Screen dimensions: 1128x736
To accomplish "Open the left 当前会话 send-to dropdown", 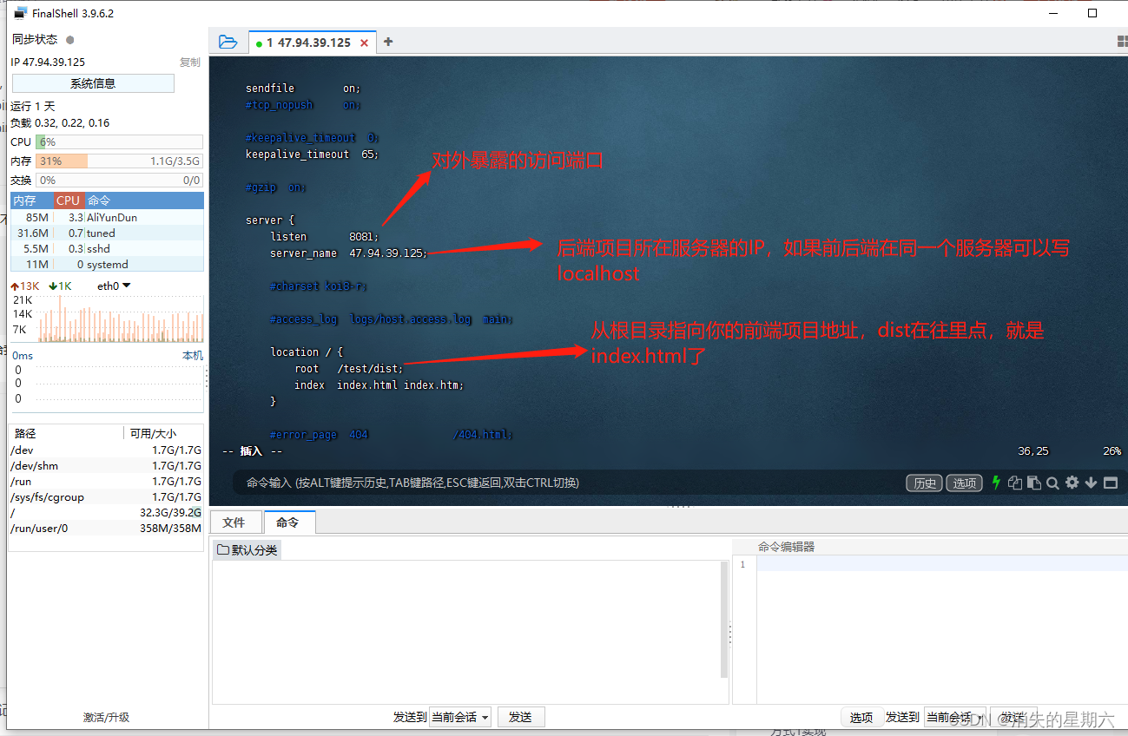I will coord(460,717).
